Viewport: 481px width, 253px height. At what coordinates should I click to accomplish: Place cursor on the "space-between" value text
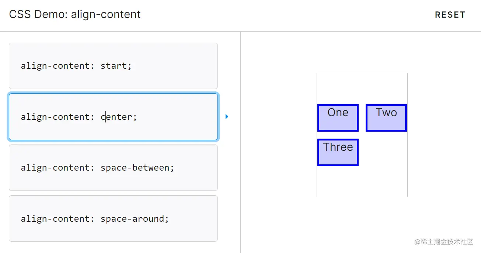coord(135,168)
